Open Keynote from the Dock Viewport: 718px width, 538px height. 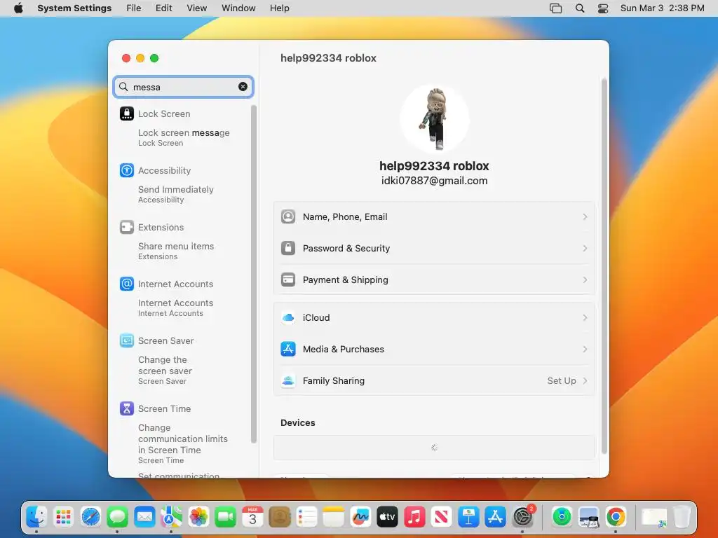click(468, 517)
